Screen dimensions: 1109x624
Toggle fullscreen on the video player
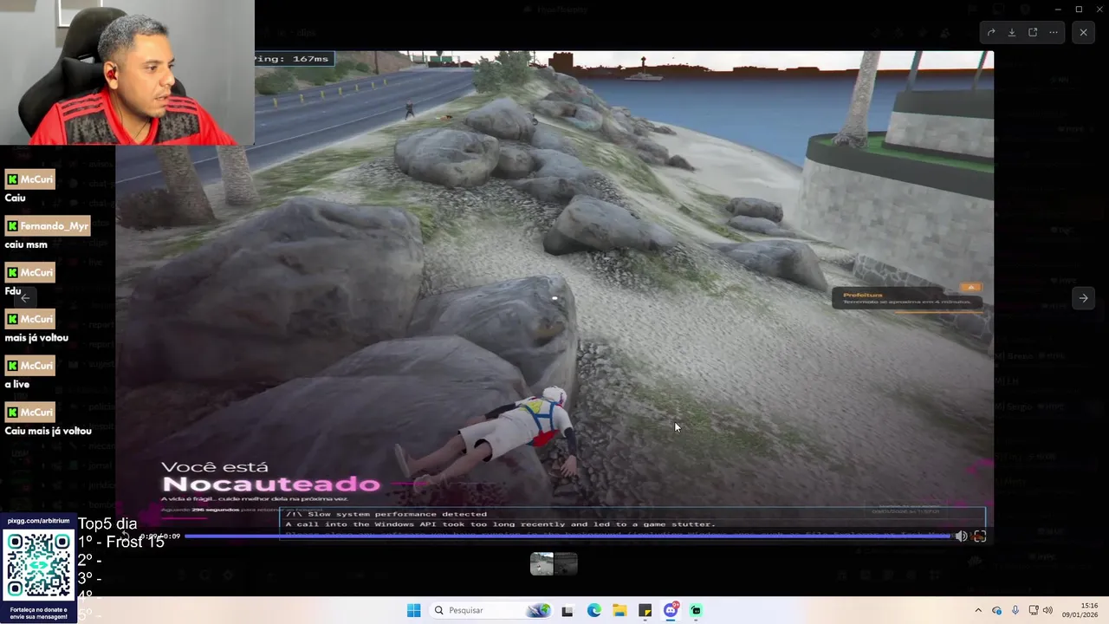click(980, 536)
